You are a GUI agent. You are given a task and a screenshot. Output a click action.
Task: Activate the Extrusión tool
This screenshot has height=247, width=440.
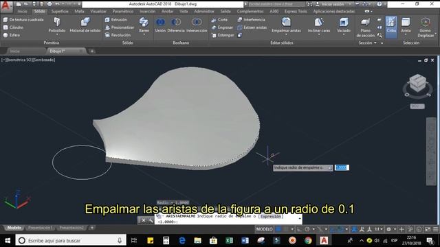(116, 20)
